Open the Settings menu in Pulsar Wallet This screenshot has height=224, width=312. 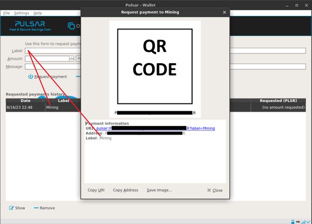(21, 13)
